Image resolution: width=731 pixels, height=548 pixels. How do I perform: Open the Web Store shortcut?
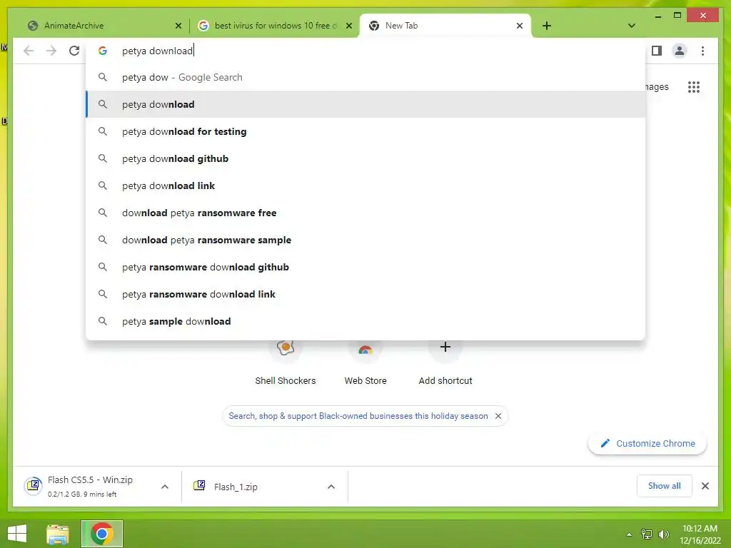(x=365, y=363)
